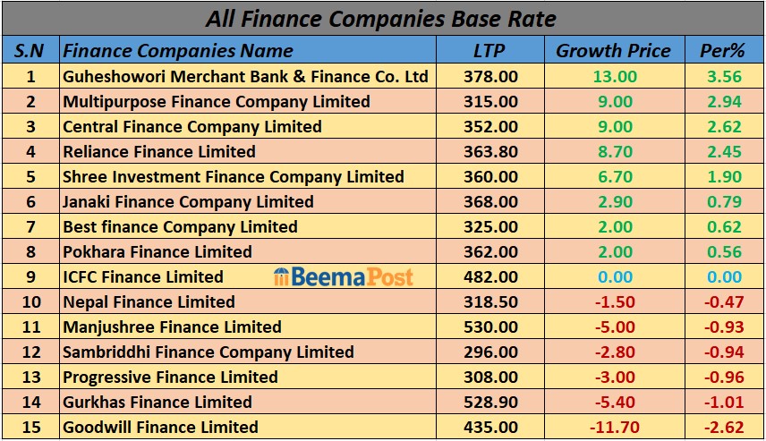Click the LTP column header
Screen dimensions: 766x441
489,51
